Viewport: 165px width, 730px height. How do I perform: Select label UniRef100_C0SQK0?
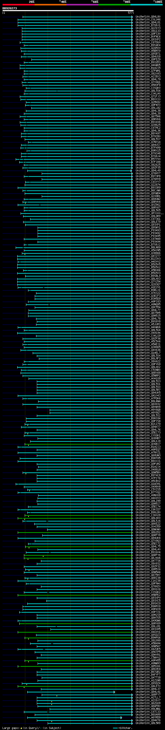pos(148,88)
